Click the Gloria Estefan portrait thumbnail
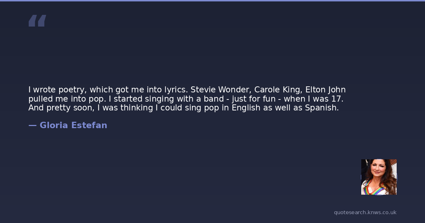Screen dimensions: 425x223 point(379,177)
